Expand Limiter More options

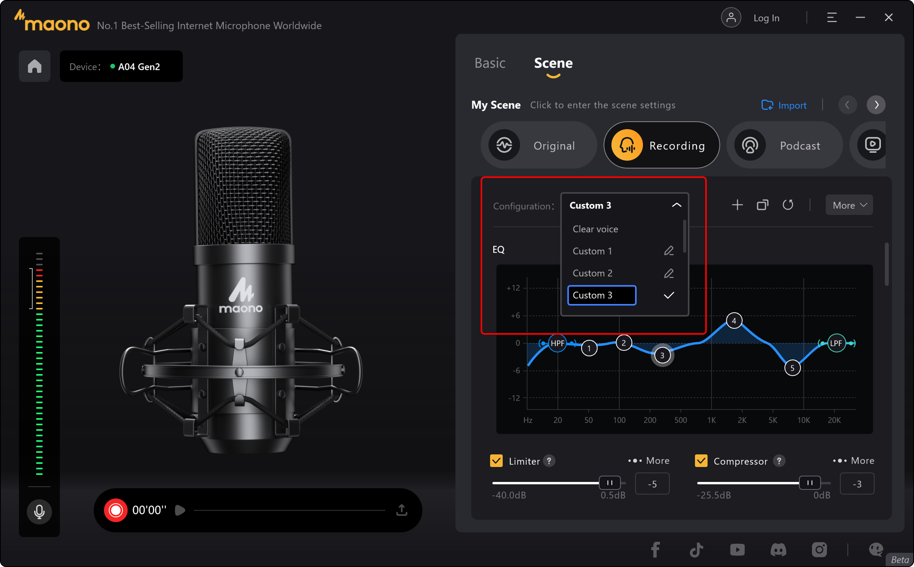click(x=648, y=460)
